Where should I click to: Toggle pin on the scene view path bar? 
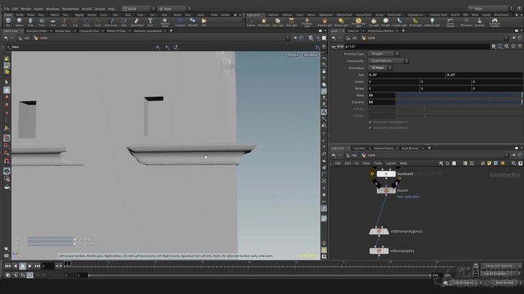[295, 38]
